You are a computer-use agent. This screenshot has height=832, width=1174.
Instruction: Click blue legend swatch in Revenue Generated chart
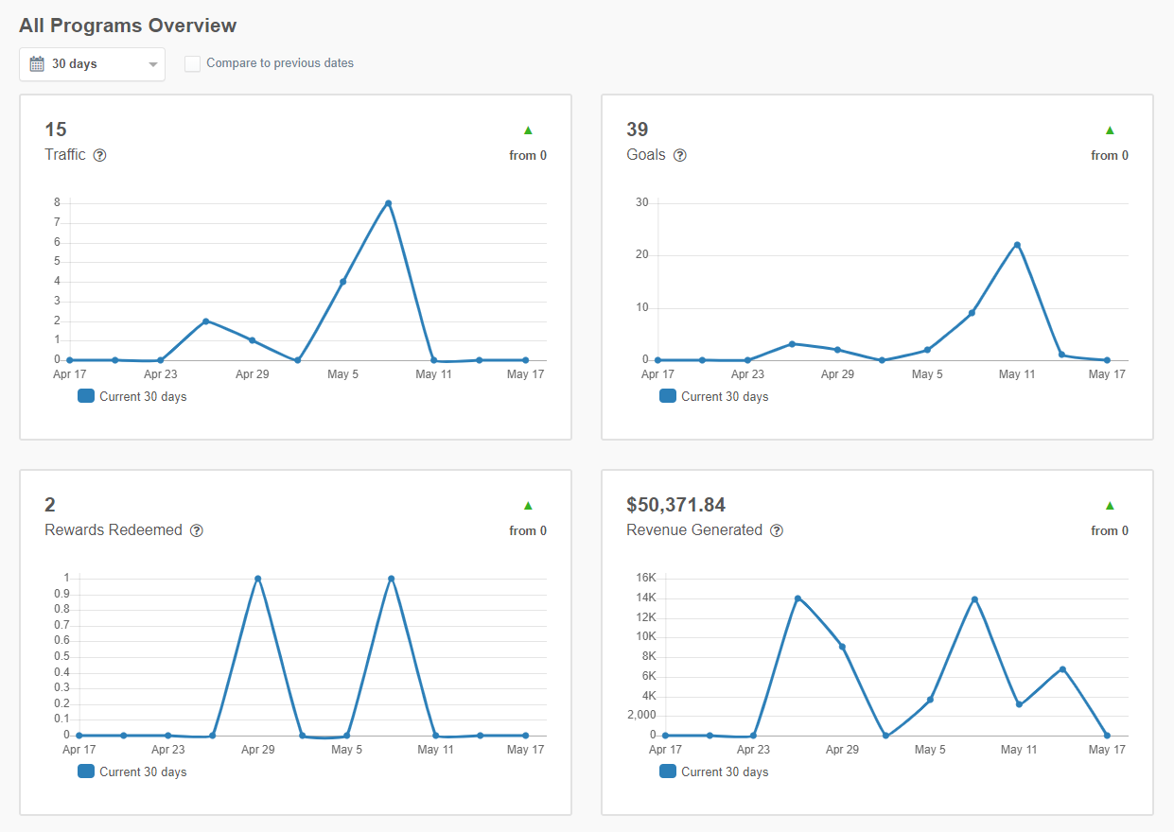pos(668,771)
